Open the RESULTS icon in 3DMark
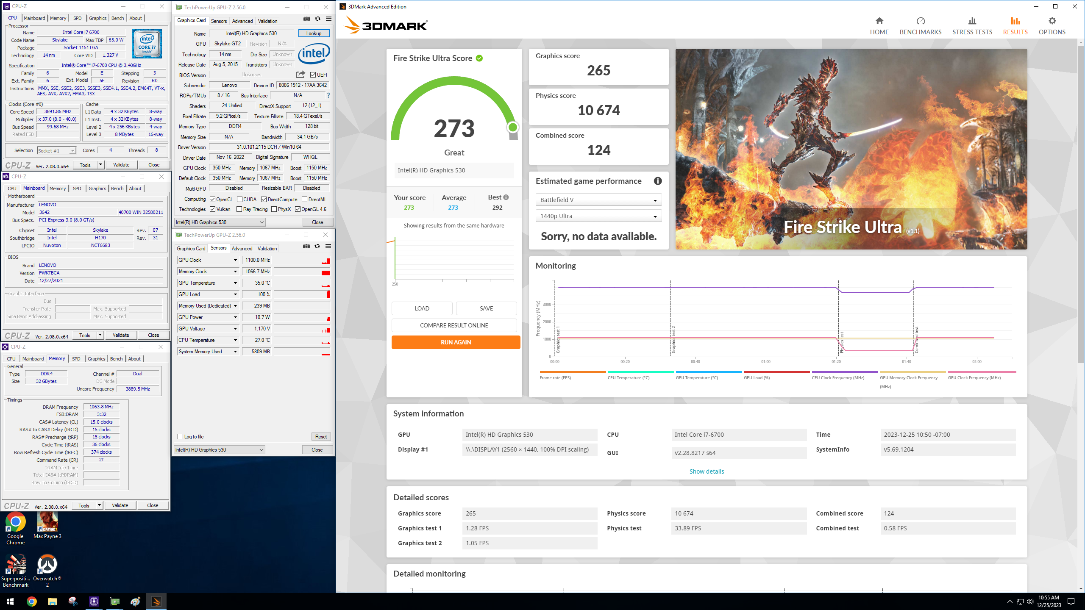Screen dimensions: 1085x610 1015,21
